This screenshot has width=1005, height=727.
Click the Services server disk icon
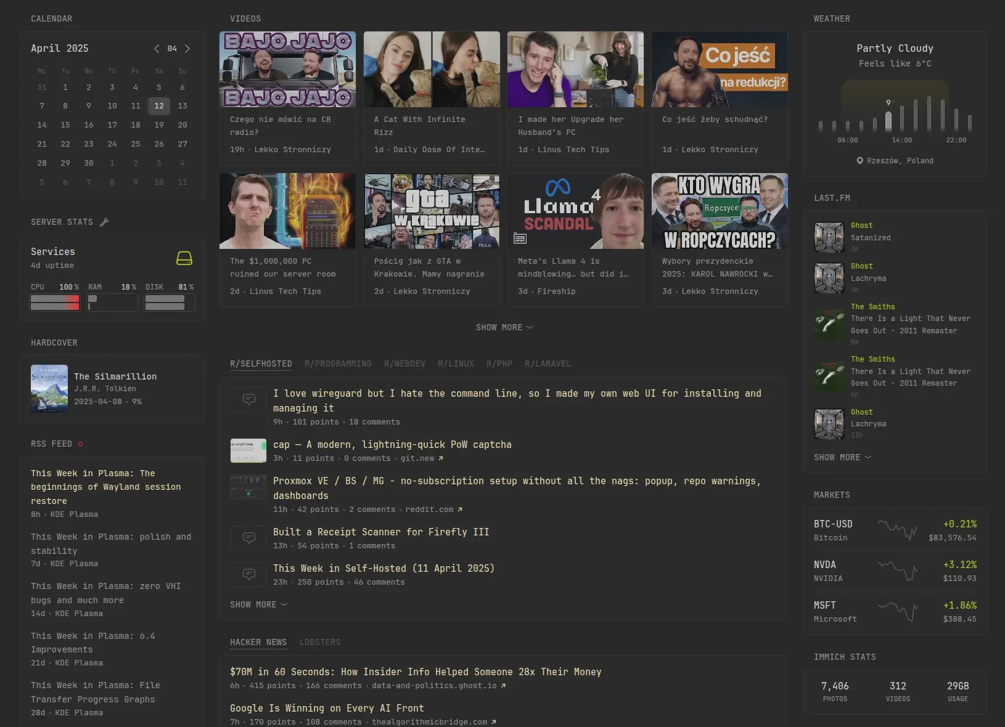click(184, 258)
